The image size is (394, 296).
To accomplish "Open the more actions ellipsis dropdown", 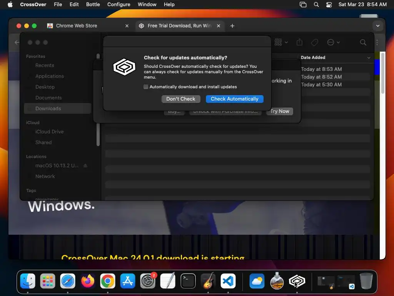I will 334,42.
